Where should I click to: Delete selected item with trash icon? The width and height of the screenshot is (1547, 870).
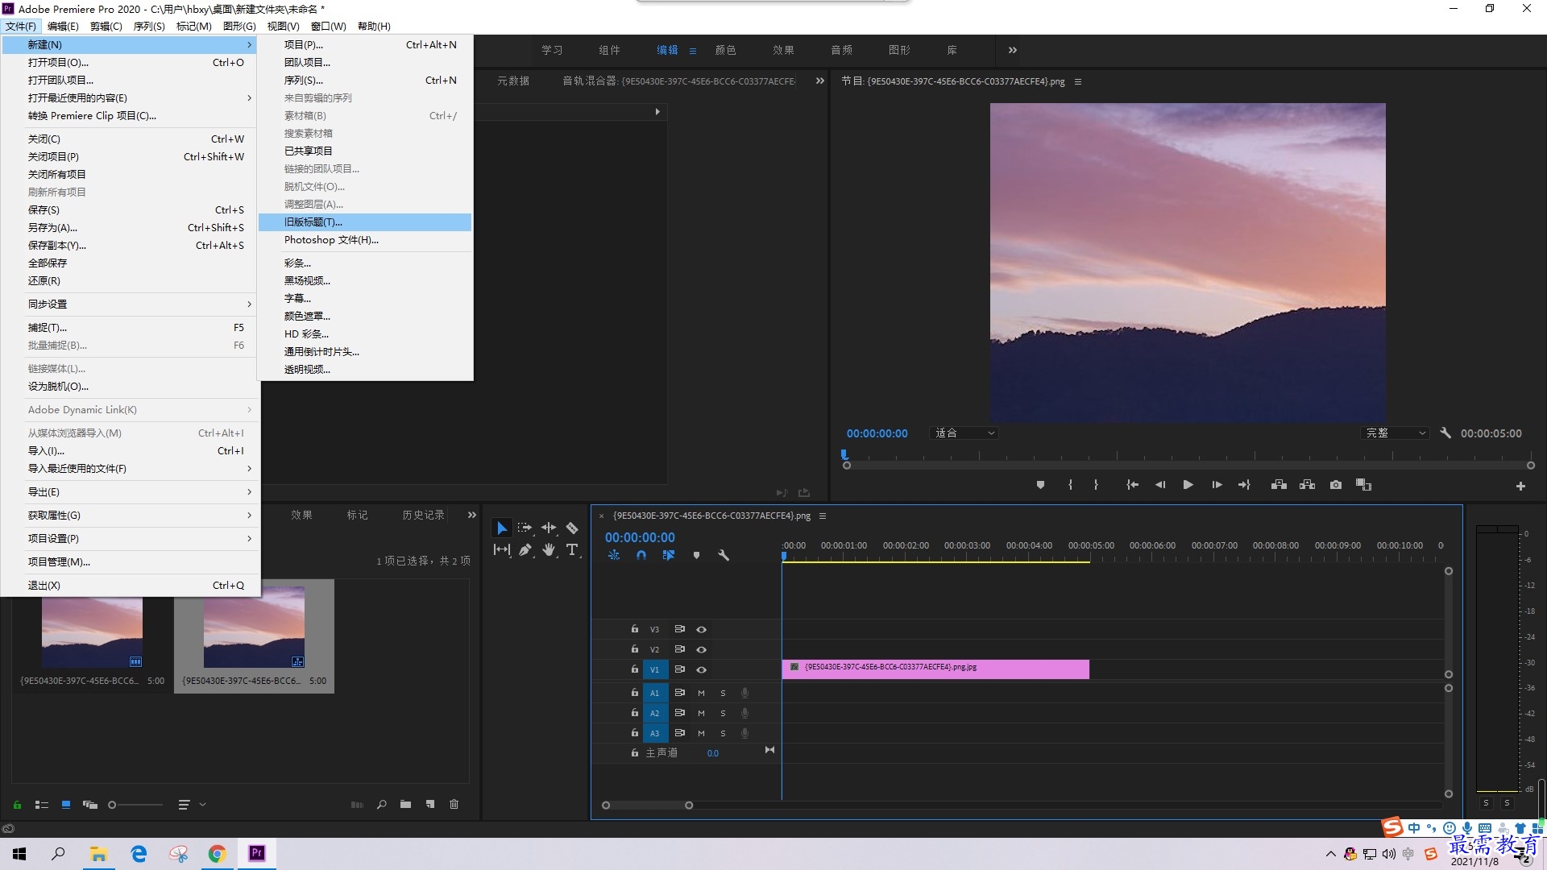pos(454,804)
